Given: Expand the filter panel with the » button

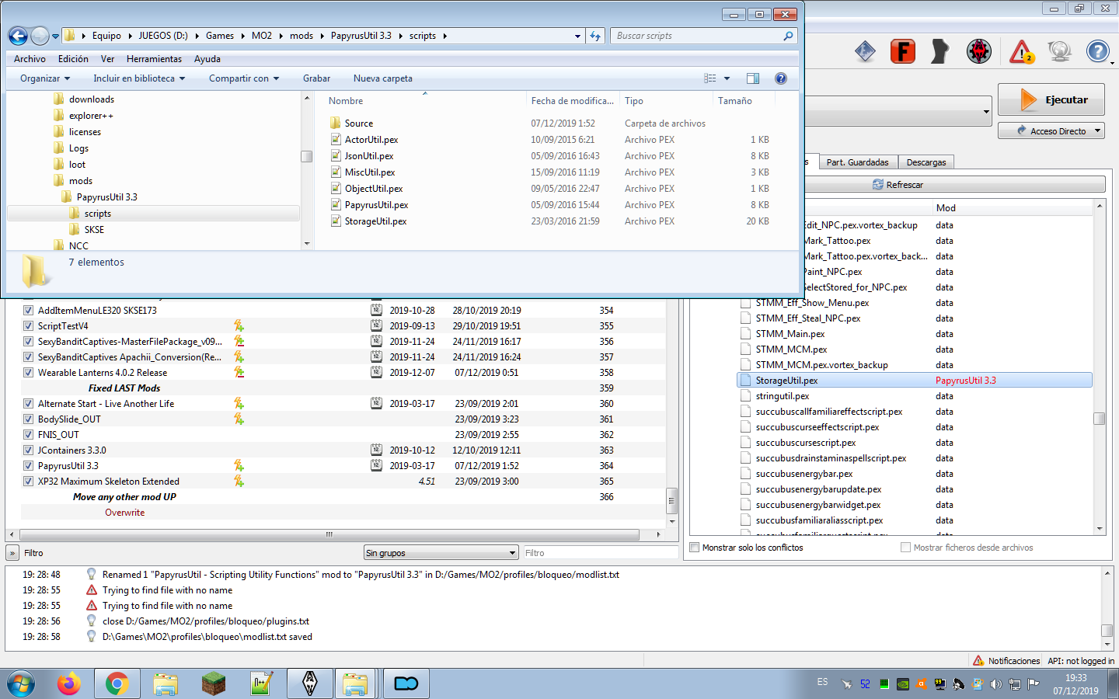Looking at the screenshot, I should (x=12, y=553).
